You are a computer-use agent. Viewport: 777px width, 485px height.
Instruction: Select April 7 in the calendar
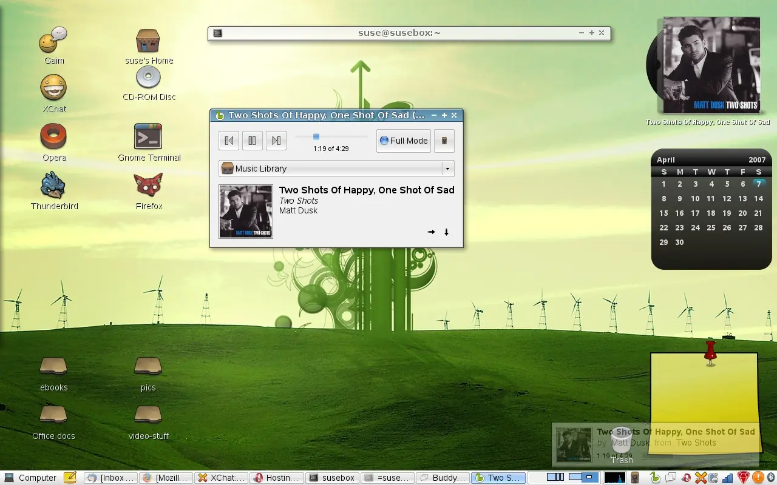759,184
